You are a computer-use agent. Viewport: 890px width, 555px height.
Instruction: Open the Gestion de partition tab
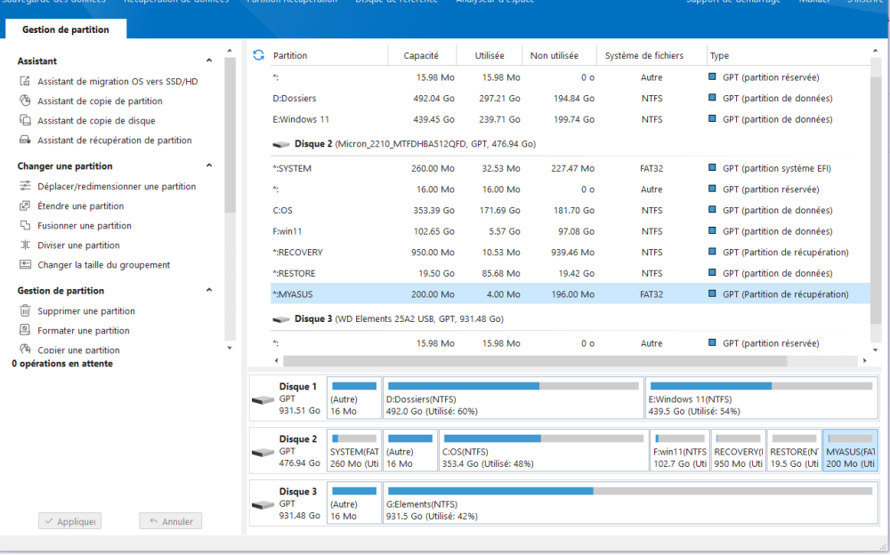pyautogui.click(x=66, y=29)
